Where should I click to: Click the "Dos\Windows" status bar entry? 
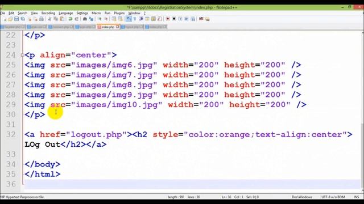(302, 197)
